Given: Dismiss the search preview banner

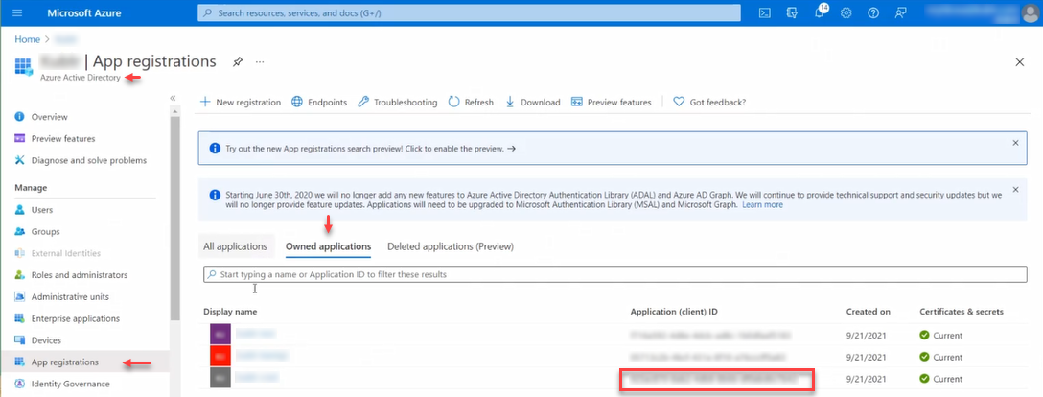Looking at the screenshot, I should click(1015, 143).
